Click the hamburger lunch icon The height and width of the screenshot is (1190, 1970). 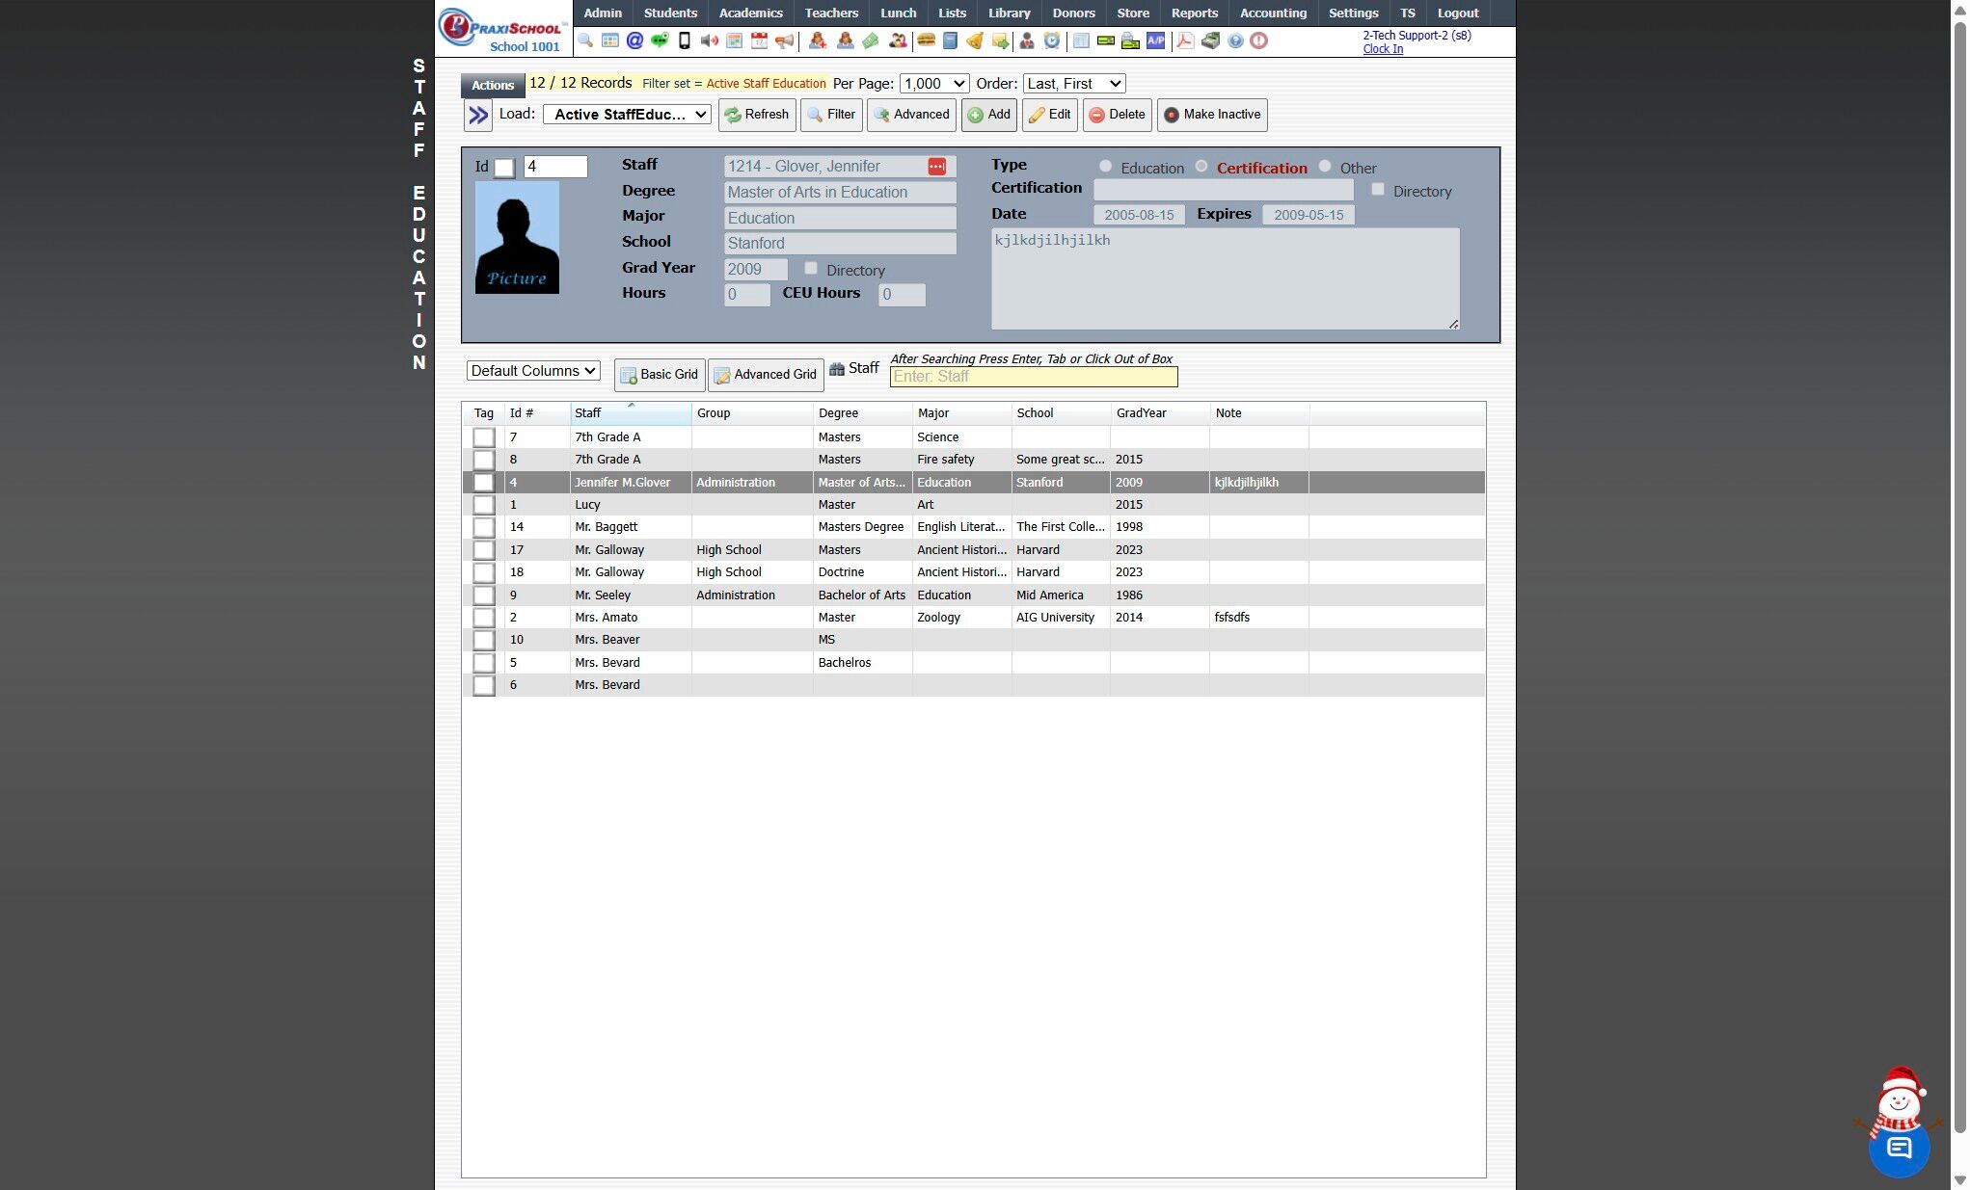(926, 40)
